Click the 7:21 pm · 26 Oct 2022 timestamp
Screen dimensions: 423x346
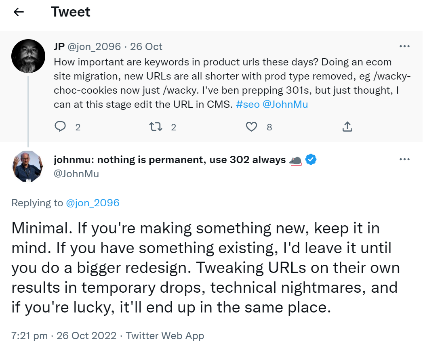[64, 336]
